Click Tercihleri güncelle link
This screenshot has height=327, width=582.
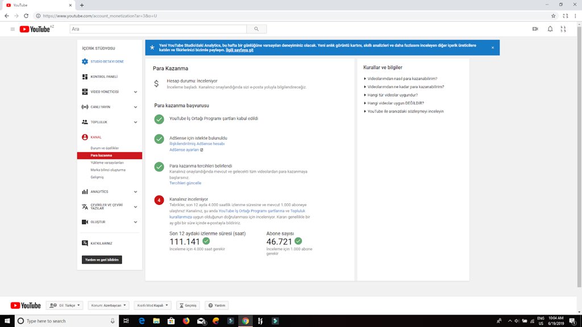pos(185,183)
